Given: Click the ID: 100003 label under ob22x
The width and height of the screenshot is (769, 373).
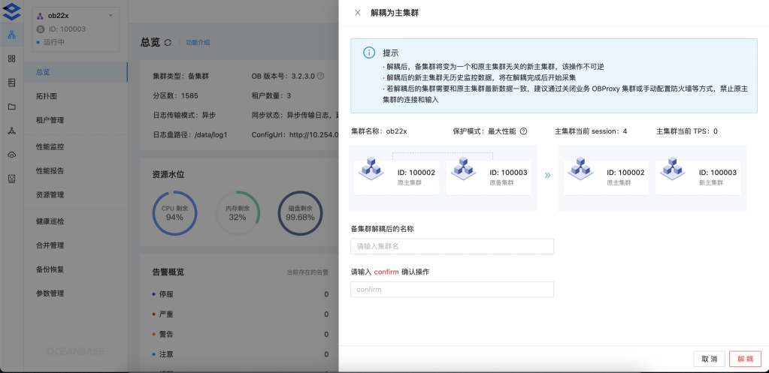Looking at the screenshot, I should [x=67, y=29].
